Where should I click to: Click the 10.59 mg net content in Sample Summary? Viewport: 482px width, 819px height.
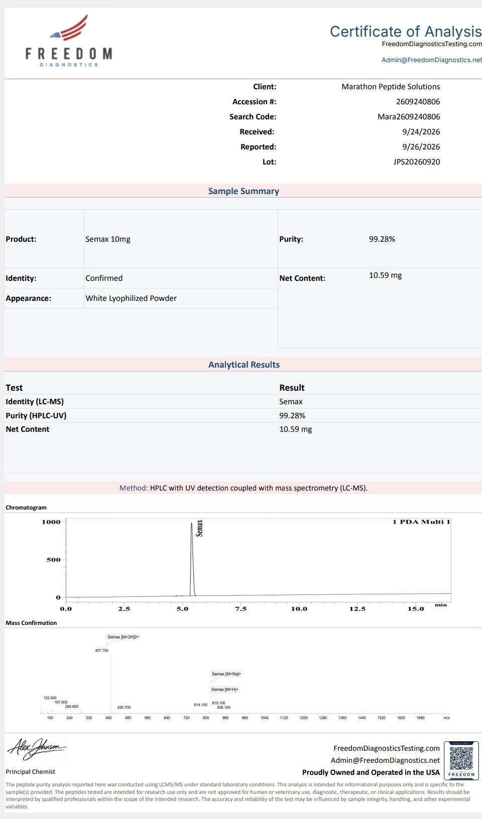386,275
